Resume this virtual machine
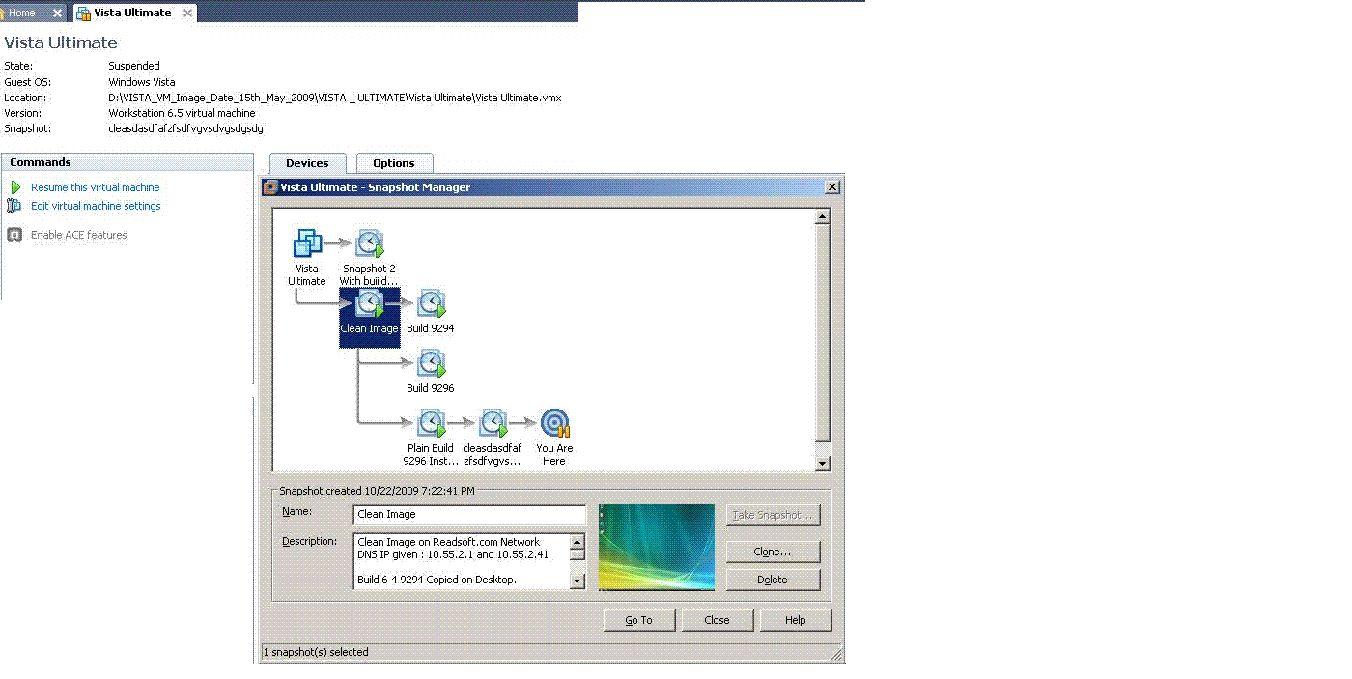Viewport: 1352px width, 679px height. click(95, 187)
